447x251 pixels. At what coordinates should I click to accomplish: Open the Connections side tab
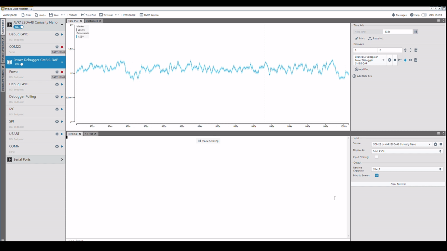point(3,27)
